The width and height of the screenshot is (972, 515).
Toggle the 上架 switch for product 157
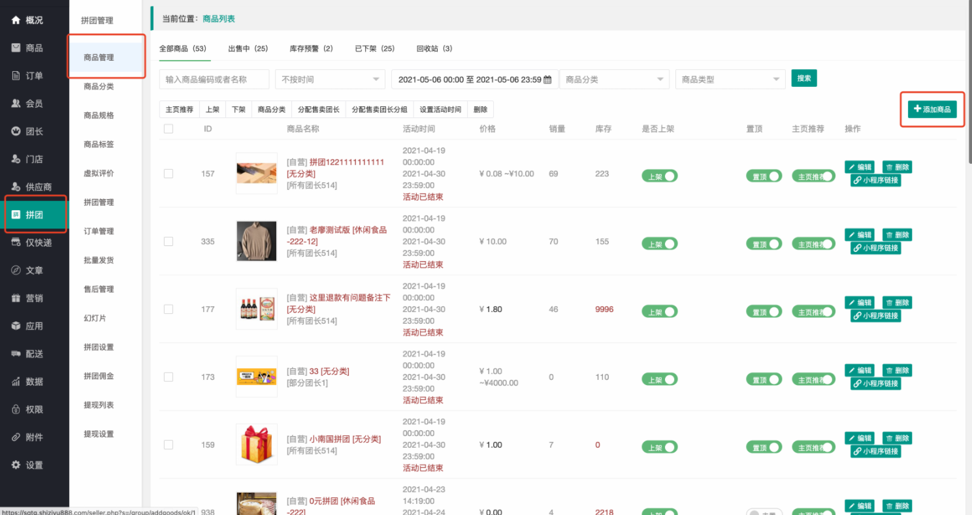point(659,176)
